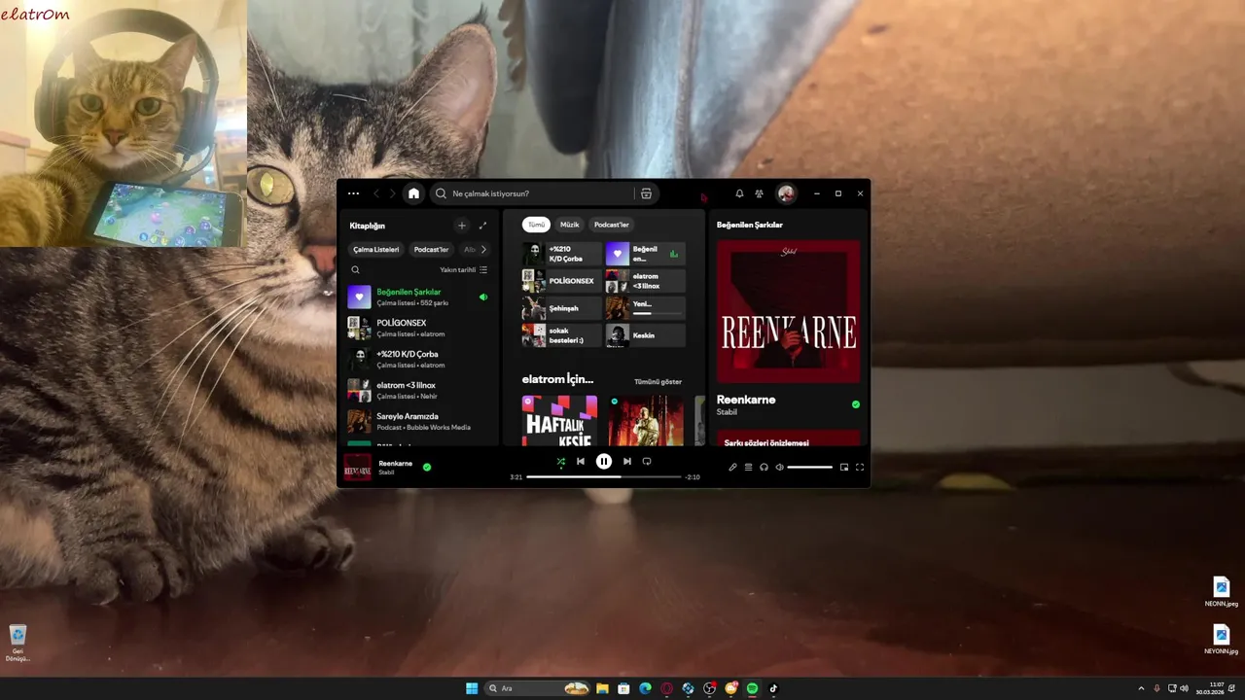Open the profile avatar menu
This screenshot has height=700, width=1245.
[786, 193]
